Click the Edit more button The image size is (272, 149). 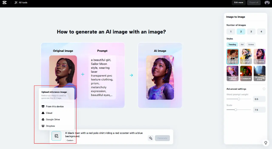point(238,3)
